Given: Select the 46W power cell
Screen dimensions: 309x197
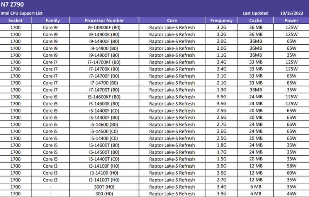Looking at the screenshot, I should click(x=292, y=194).
